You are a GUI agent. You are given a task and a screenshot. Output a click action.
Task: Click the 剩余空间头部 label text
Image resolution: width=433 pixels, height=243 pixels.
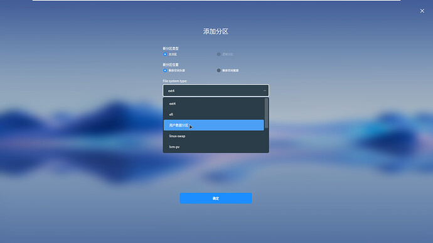tap(177, 71)
